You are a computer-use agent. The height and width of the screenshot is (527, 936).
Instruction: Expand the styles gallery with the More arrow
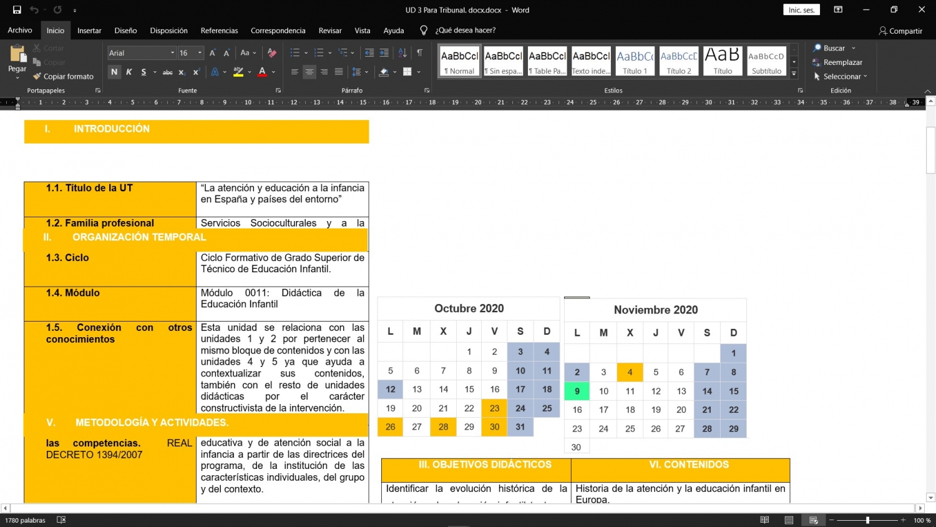(x=794, y=74)
